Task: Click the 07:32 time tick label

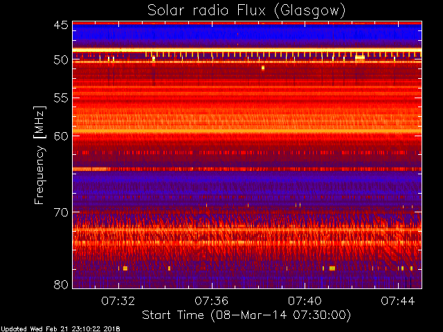Action: [x=118, y=301]
